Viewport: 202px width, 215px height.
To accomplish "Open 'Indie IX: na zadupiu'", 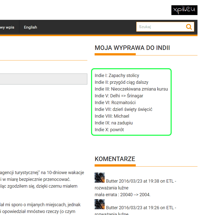I will pos(114,123).
